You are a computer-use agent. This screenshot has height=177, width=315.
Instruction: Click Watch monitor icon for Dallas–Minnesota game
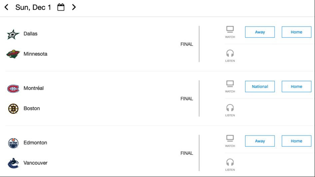pos(230,32)
